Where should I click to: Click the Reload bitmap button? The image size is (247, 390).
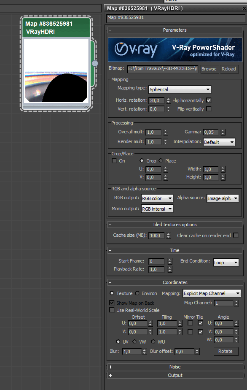coord(228,69)
